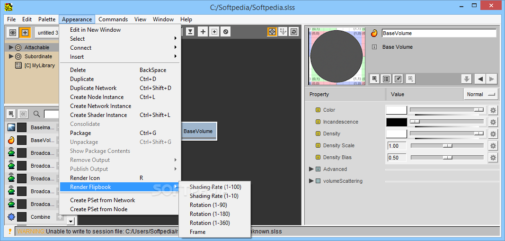Open the gear settings for Density Bias

pos(493,158)
